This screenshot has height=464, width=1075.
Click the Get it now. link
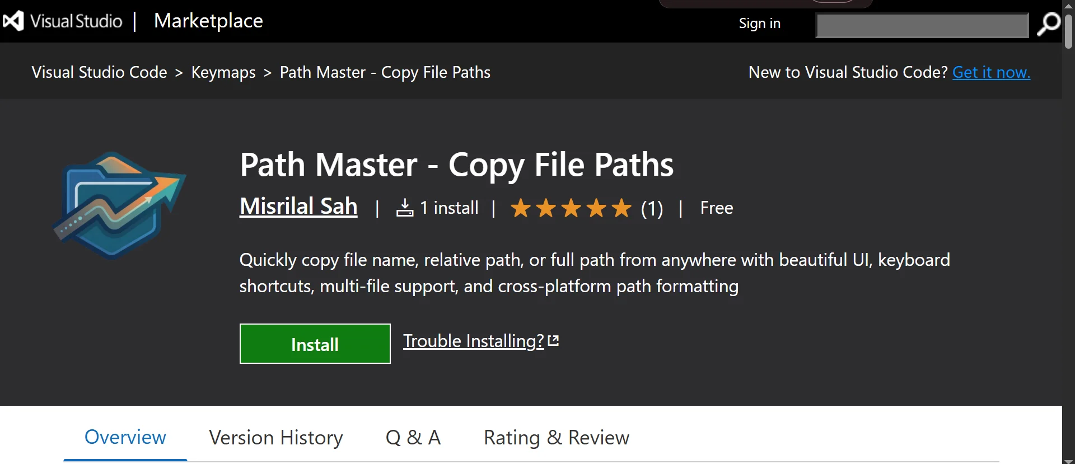pos(991,72)
